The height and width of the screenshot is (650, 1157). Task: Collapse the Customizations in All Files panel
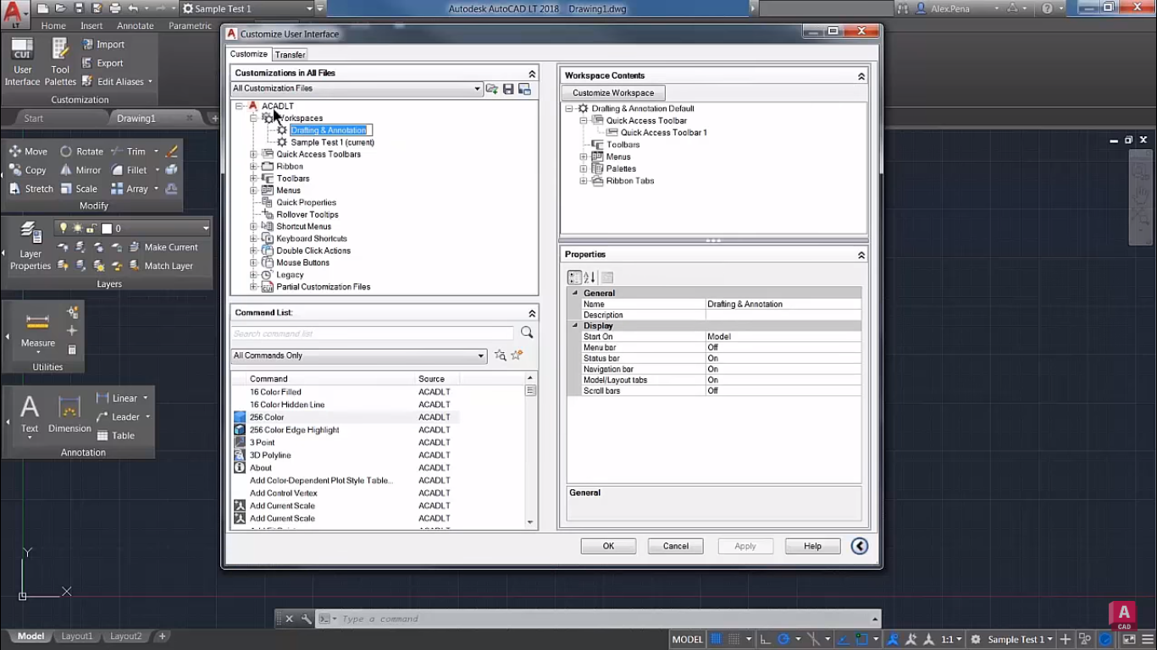click(x=532, y=74)
